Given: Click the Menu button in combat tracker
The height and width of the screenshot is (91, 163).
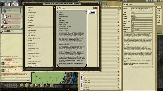Looking at the screenshot, I should [9, 31].
